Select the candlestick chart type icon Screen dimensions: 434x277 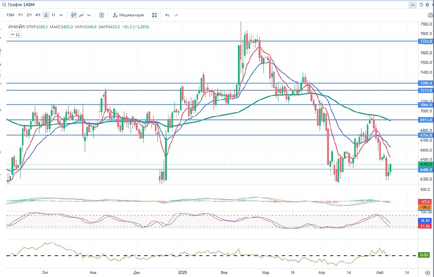click(74, 15)
